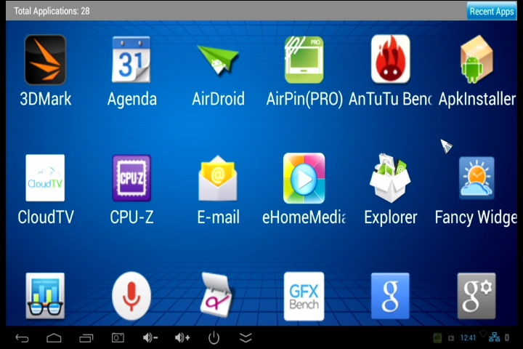
Task: Click the 12:41 clock
Action: pyautogui.click(x=468, y=338)
